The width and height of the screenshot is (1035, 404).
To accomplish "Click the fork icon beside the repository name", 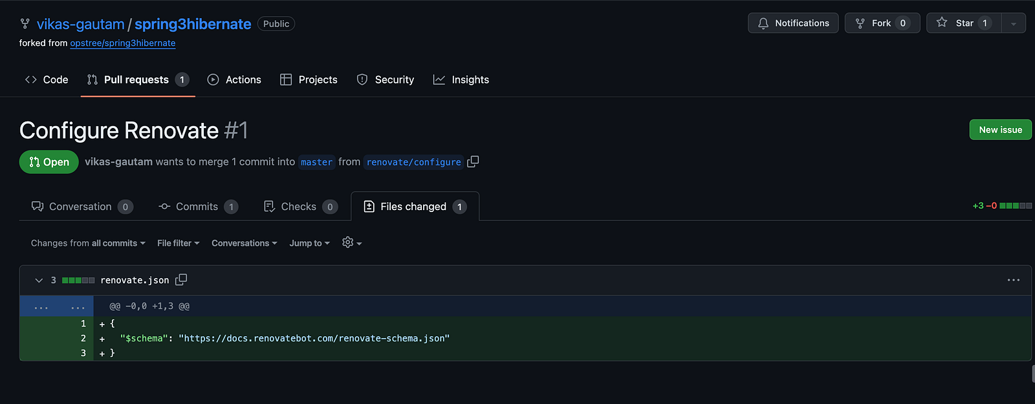I will click(25, 24).
